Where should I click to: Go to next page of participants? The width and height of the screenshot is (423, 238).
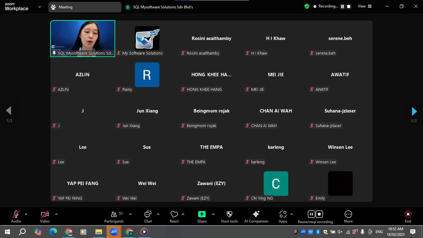point(414,111)
